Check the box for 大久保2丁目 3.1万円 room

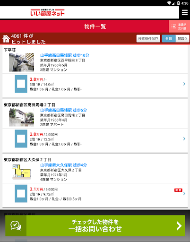pos(21,193)
